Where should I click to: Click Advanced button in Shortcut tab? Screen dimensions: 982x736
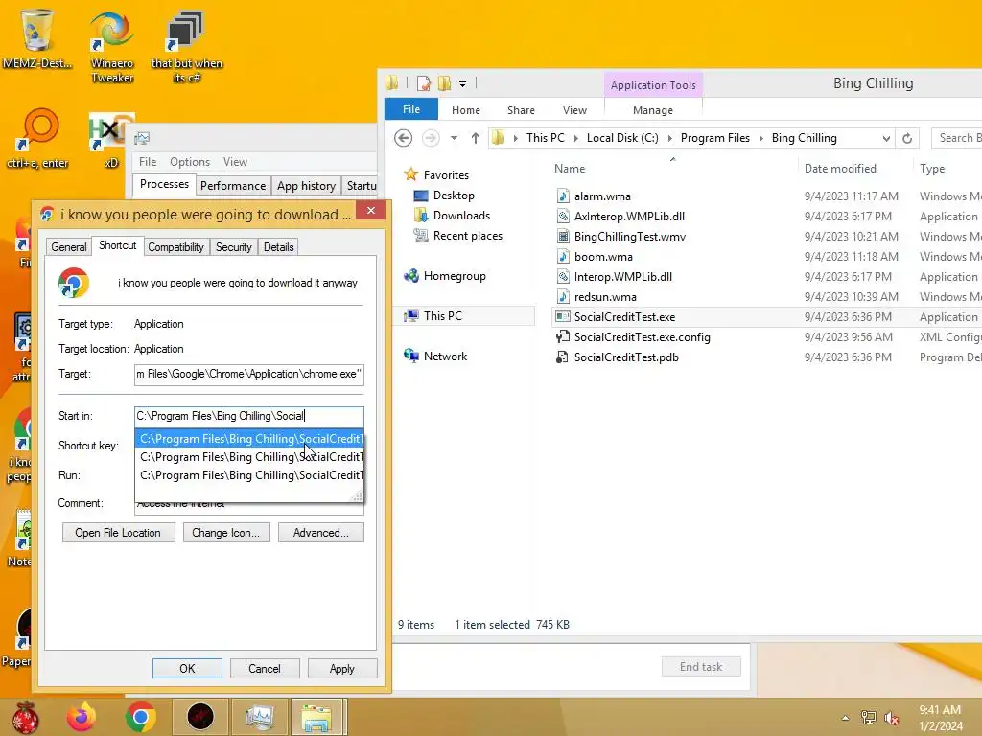(x=320, y=533)
